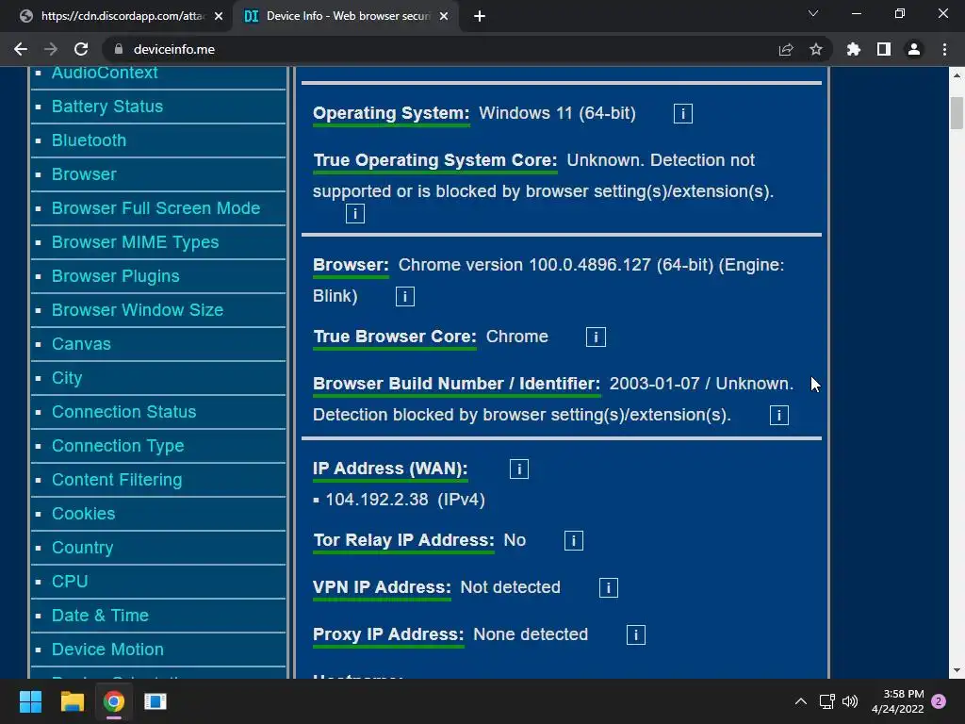Select Device Motion sidebar link
Viewport: 965px width, 724px height.
107,649
